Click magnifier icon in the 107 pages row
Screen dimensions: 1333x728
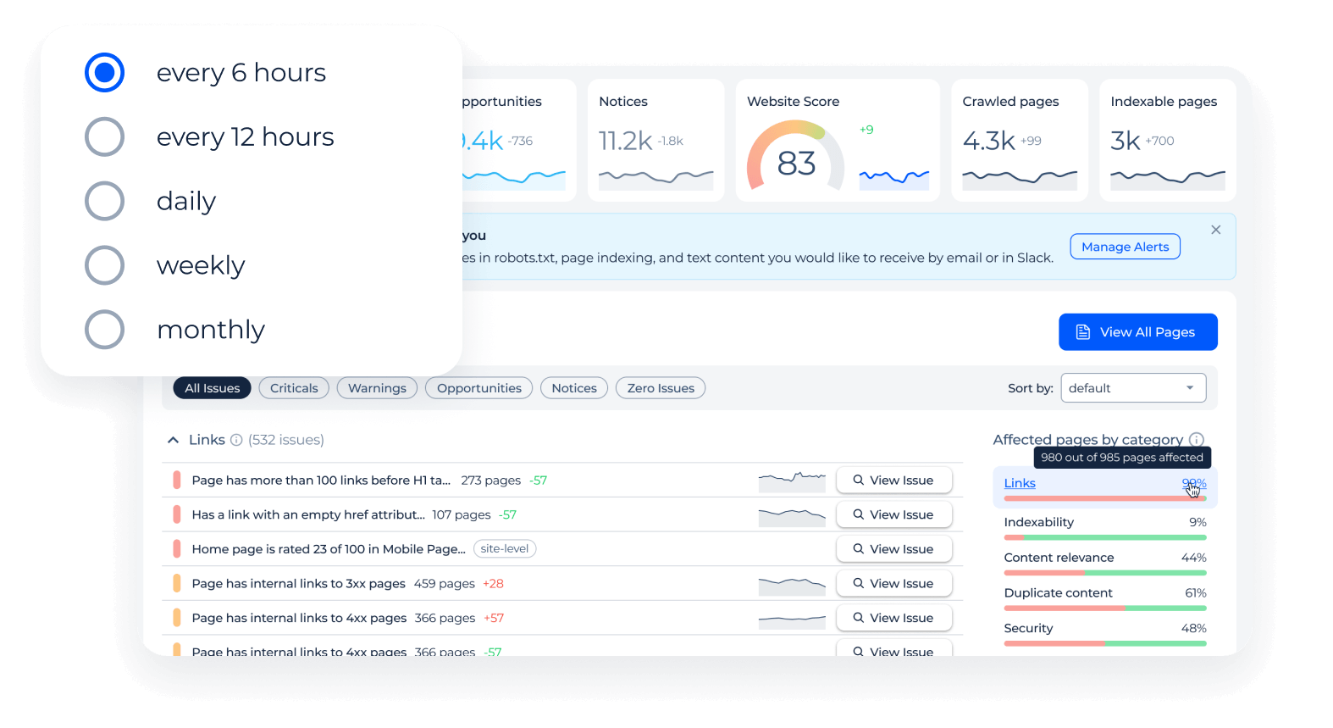click(x=859, y=514)
